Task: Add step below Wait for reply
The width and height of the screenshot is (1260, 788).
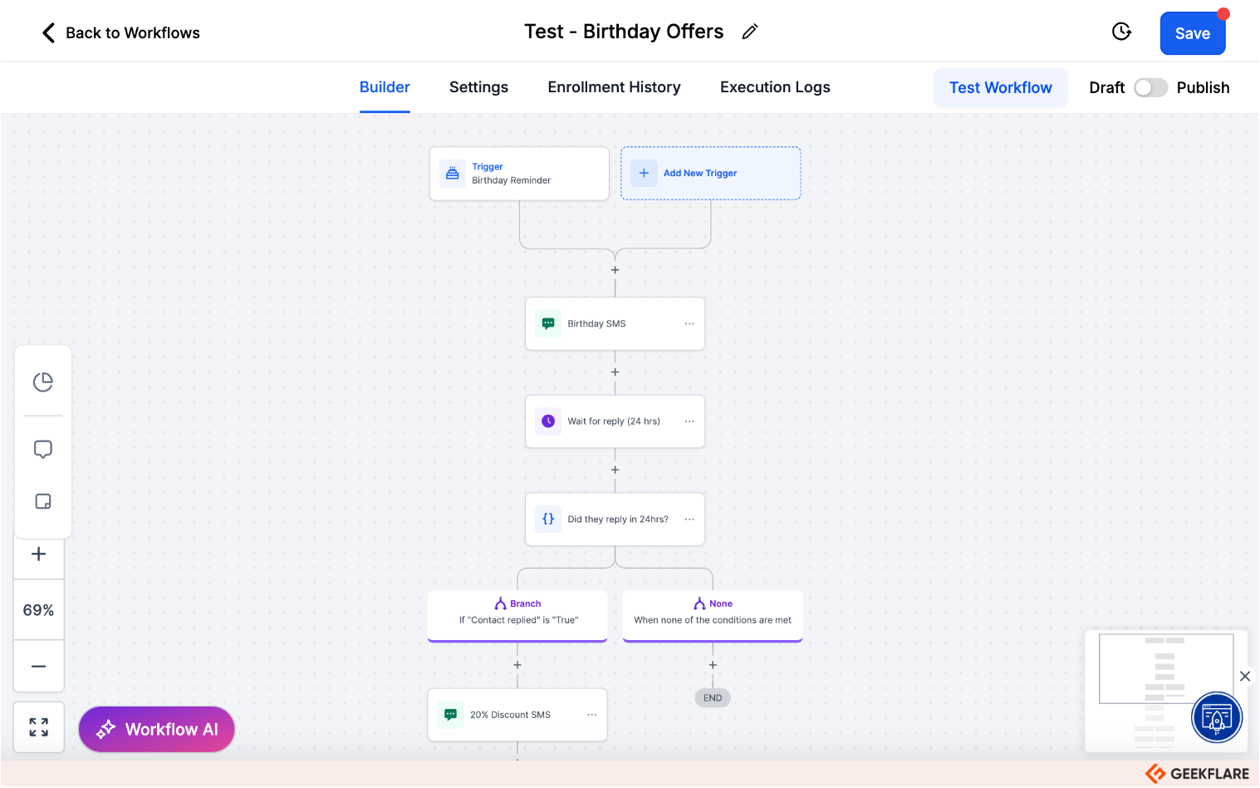Action: click(615, 470)
